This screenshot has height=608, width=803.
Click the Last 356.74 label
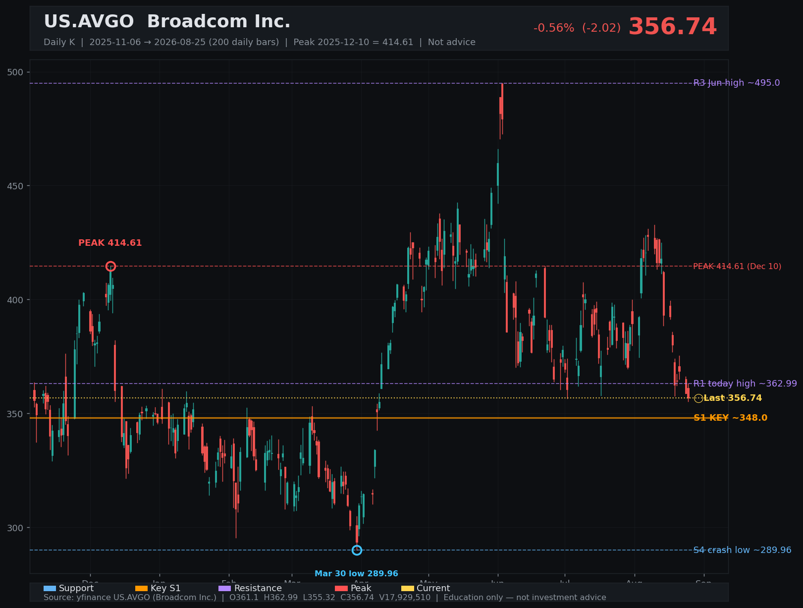(733, 398)
